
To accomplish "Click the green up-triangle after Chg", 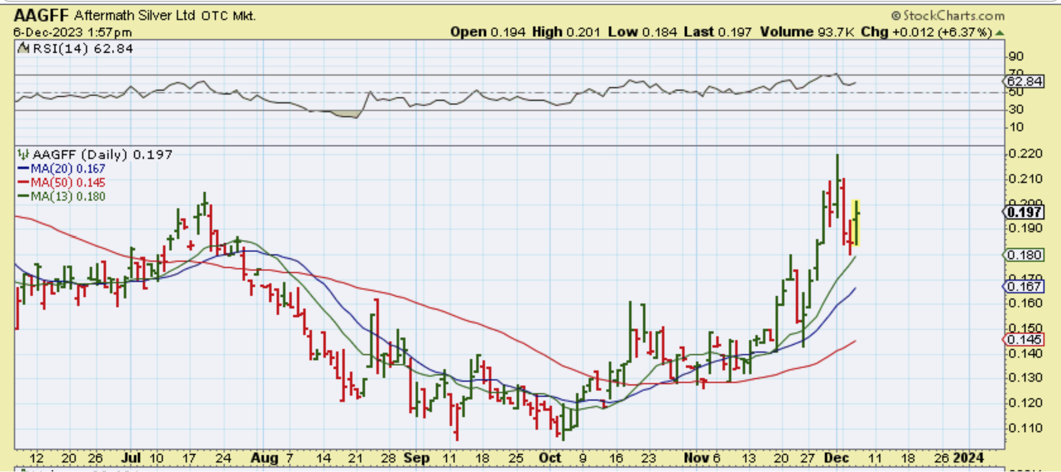I will [x=1000, y=33].
